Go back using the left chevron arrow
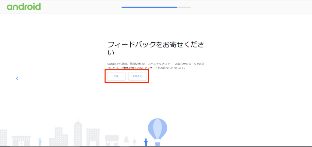 coord(17,78)
